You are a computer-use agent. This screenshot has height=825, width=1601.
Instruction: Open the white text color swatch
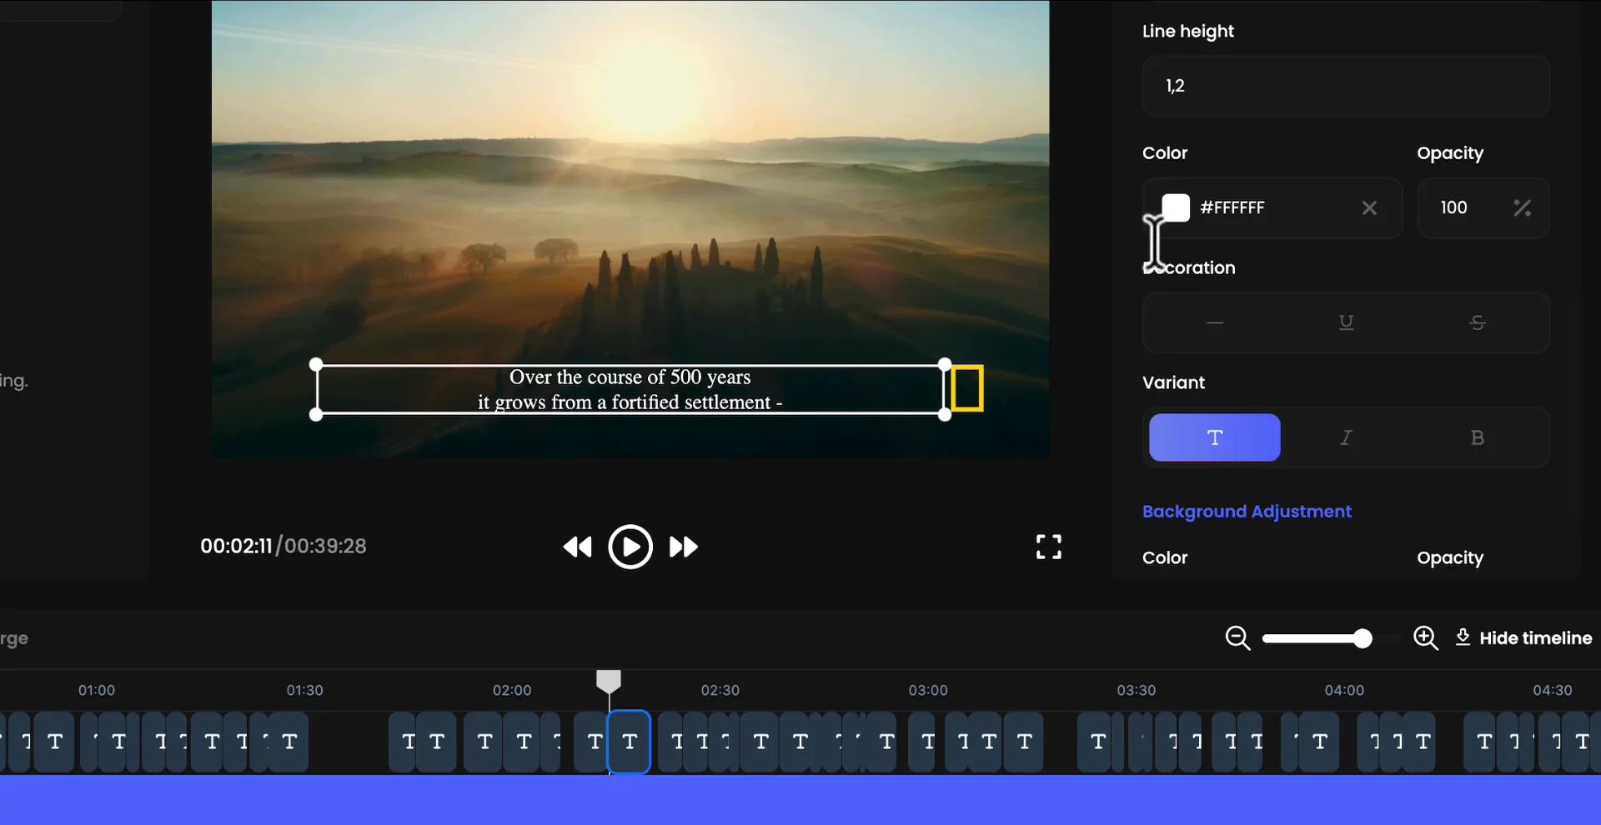1176,207
